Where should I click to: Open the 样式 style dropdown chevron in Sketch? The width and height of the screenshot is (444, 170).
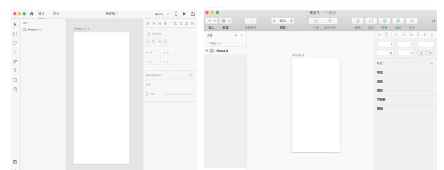point(432,64)
